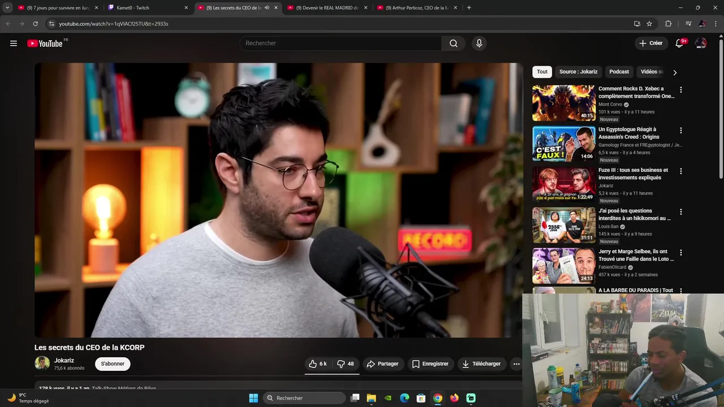This screenshot has width=724, height=407.
Task: Open the J'ai posé les questions interdites title
Action: 635,215
